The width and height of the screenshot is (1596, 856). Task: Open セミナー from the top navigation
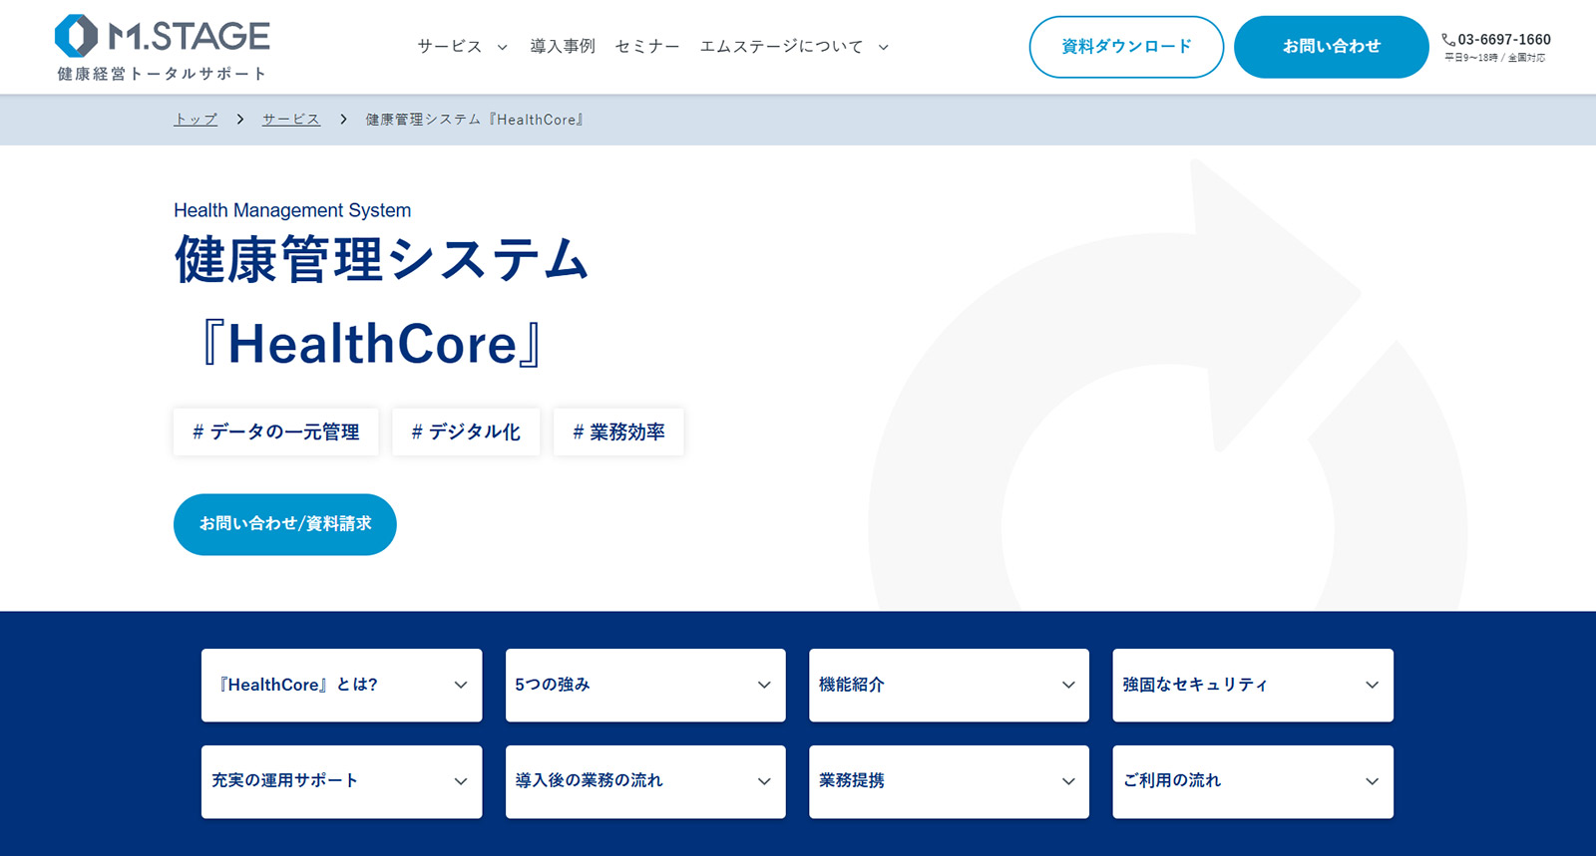coord(646,46)
